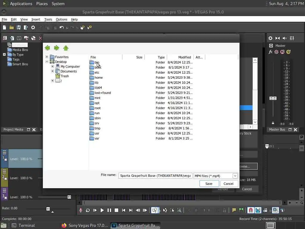305x229 pixels.
Task: Select the Trash item in tree
Action: coord(65,76)
